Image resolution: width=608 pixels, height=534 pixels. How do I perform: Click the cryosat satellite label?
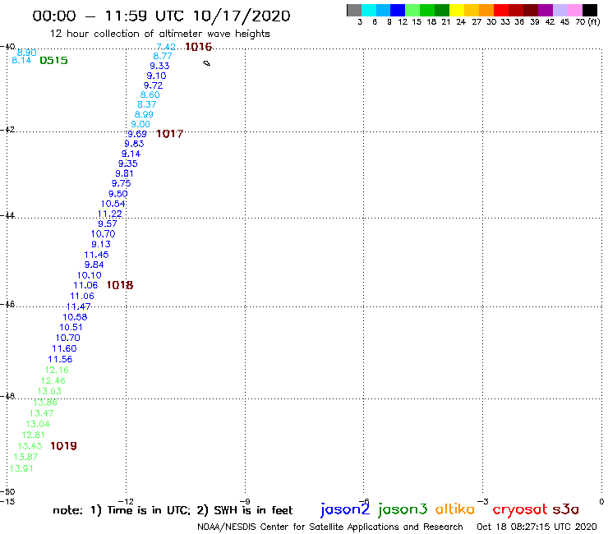(519, 509)
